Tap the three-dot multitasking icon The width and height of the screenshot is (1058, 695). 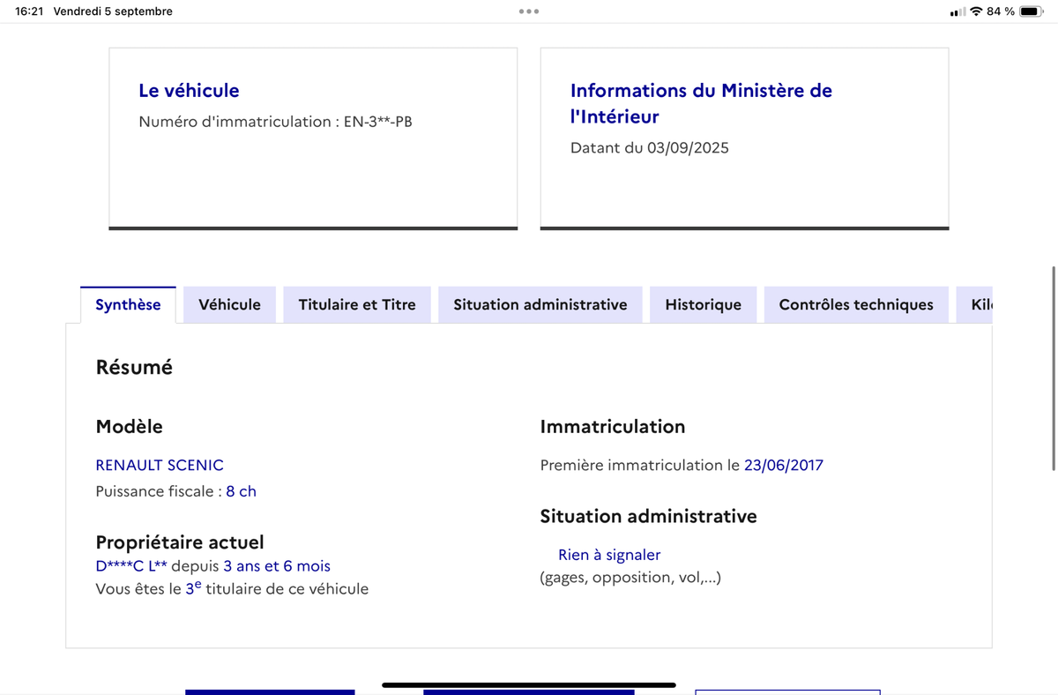click(529, 11)
